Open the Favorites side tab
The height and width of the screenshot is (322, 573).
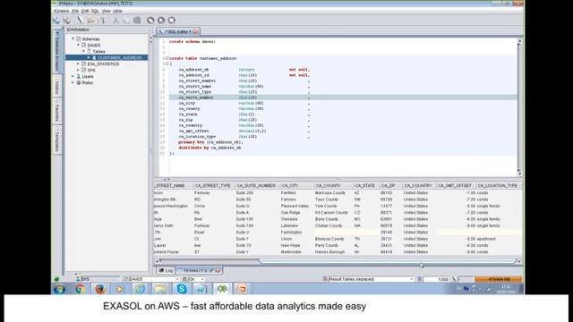tap(57, 111)
